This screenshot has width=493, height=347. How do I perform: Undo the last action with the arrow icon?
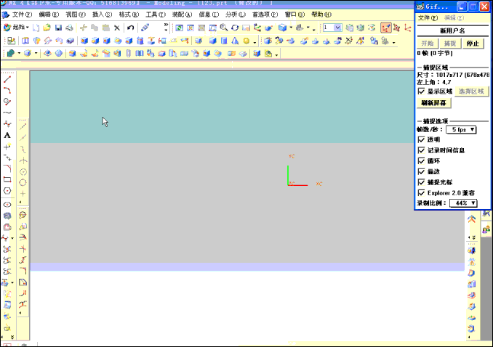coord(130,28)
